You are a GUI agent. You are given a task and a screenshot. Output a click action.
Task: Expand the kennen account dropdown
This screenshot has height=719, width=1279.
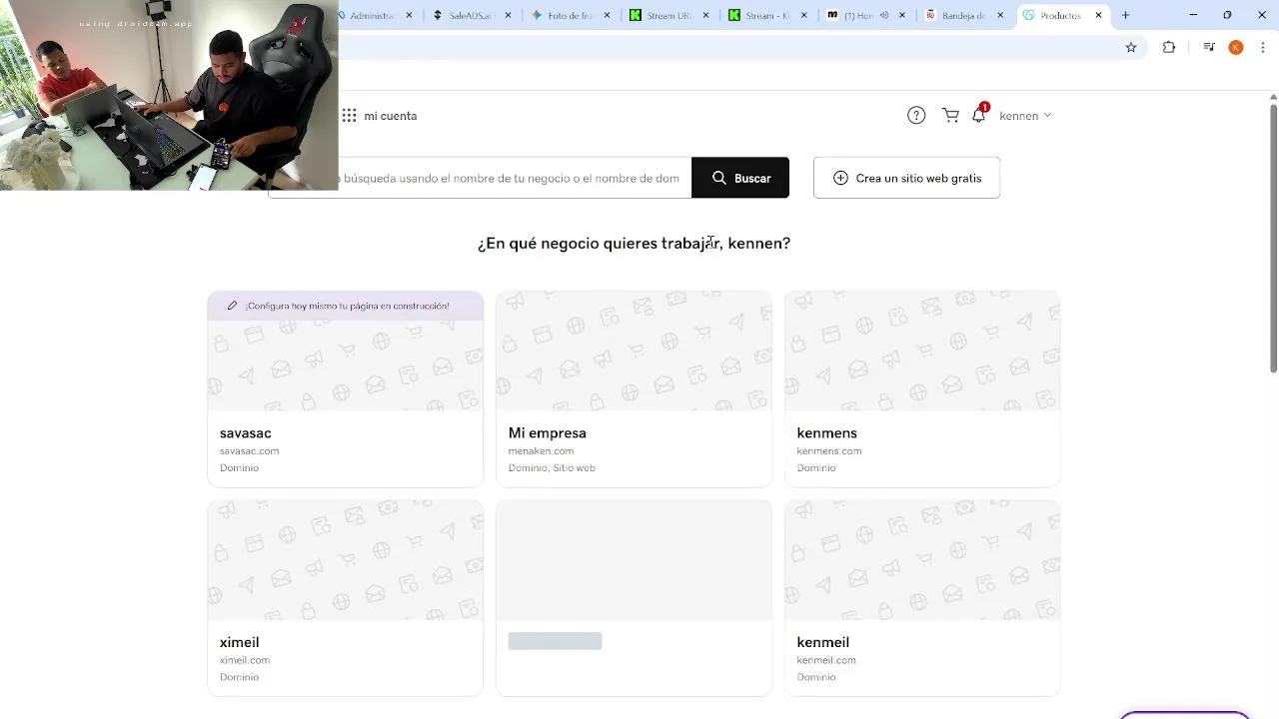point(1025,116)
